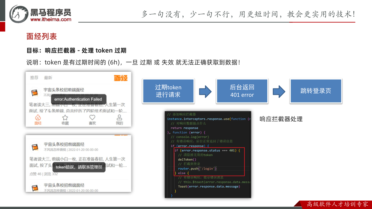The width and height of the screenshot is (372, 209).
Task: Select the 后台返回 401 error box
Action: [242, 91]
